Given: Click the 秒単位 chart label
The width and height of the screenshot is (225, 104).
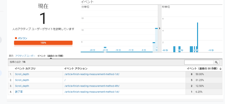Looking at the screenshot, I should pos(166,7).
